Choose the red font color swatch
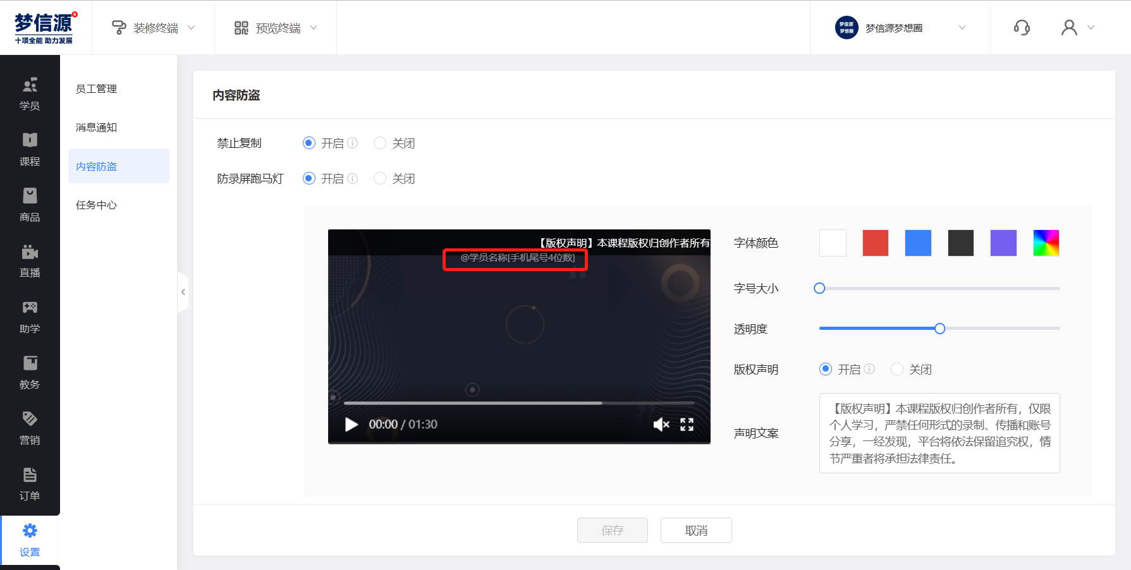The height and width of the screenshot is (570, 1131). (x=875, y=243)
